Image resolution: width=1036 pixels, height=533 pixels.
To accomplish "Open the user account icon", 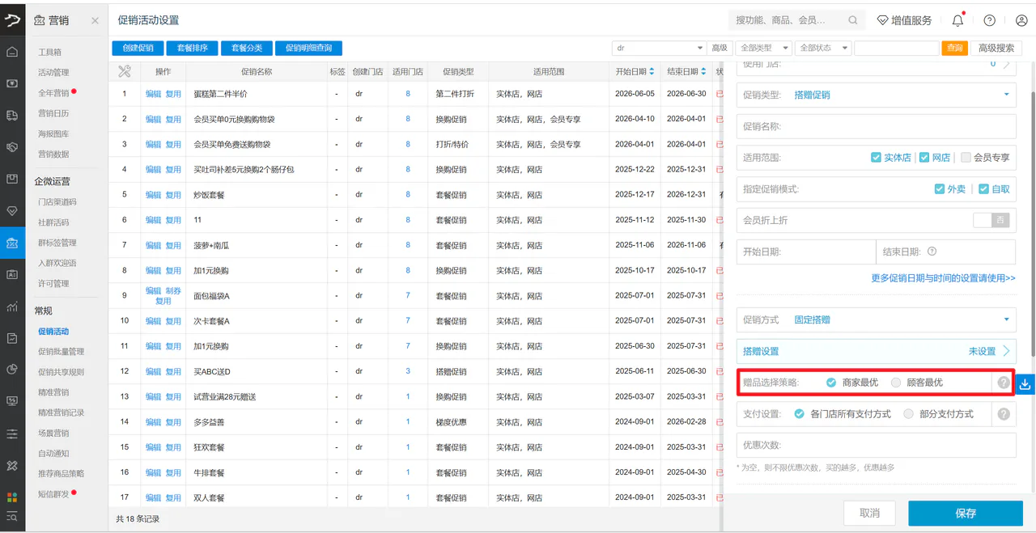I will pos(1021,20).
